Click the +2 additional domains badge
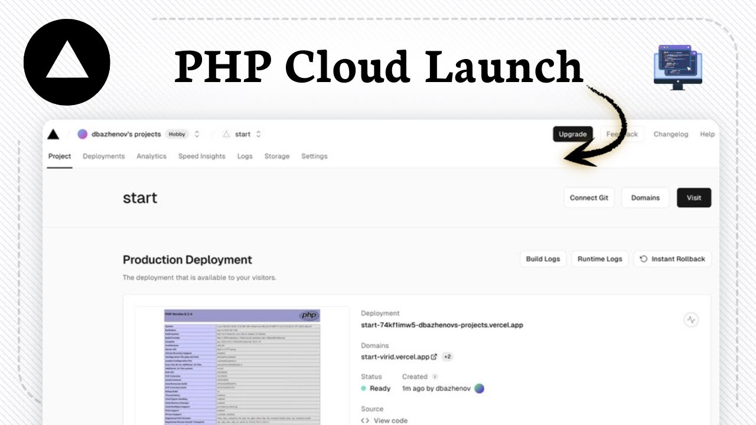This screenshot has height=425, width=756. 447,357
